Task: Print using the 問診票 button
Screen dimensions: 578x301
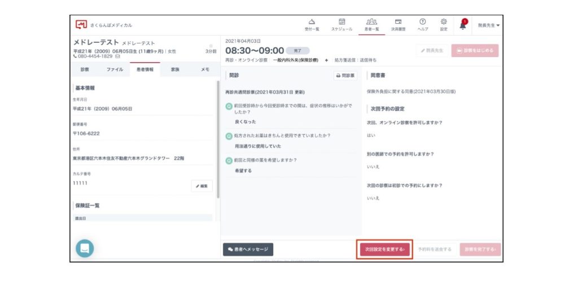Action: (x=345, y=75)
